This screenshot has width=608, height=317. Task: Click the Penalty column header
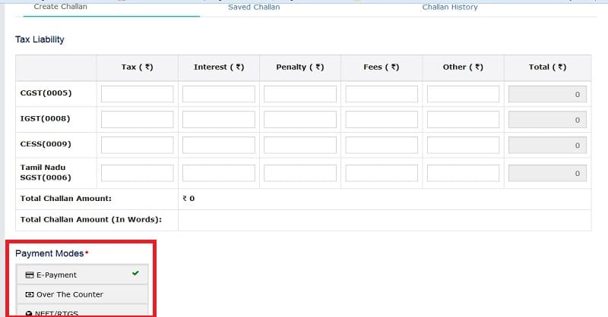[299, 67]
